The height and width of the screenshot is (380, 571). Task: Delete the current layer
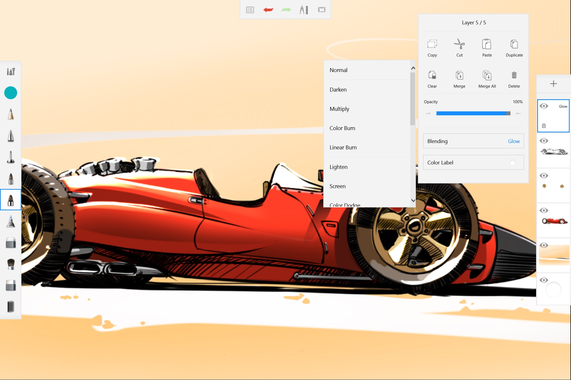[514, 79]
